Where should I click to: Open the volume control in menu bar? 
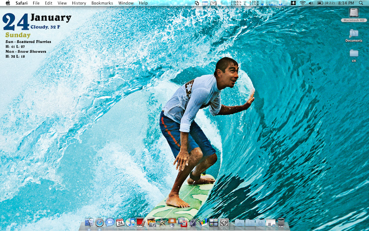(310, 3)
